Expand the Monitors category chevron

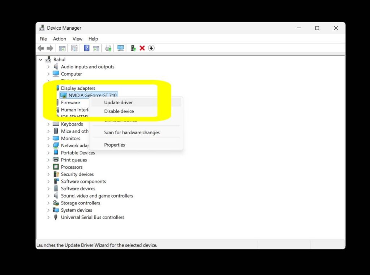tap(48, 139)
